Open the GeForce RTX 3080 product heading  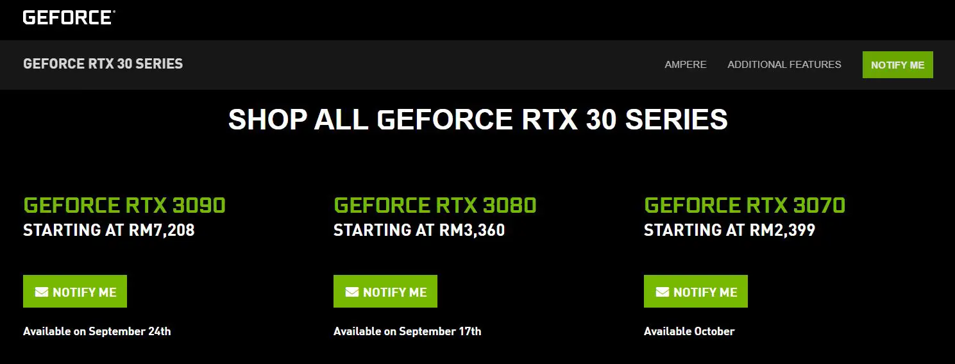[435, 205]
